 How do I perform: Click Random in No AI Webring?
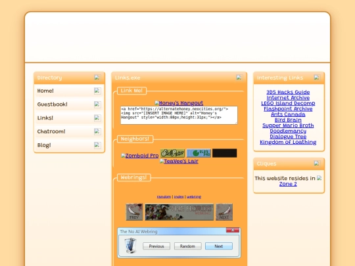(187, 246)
